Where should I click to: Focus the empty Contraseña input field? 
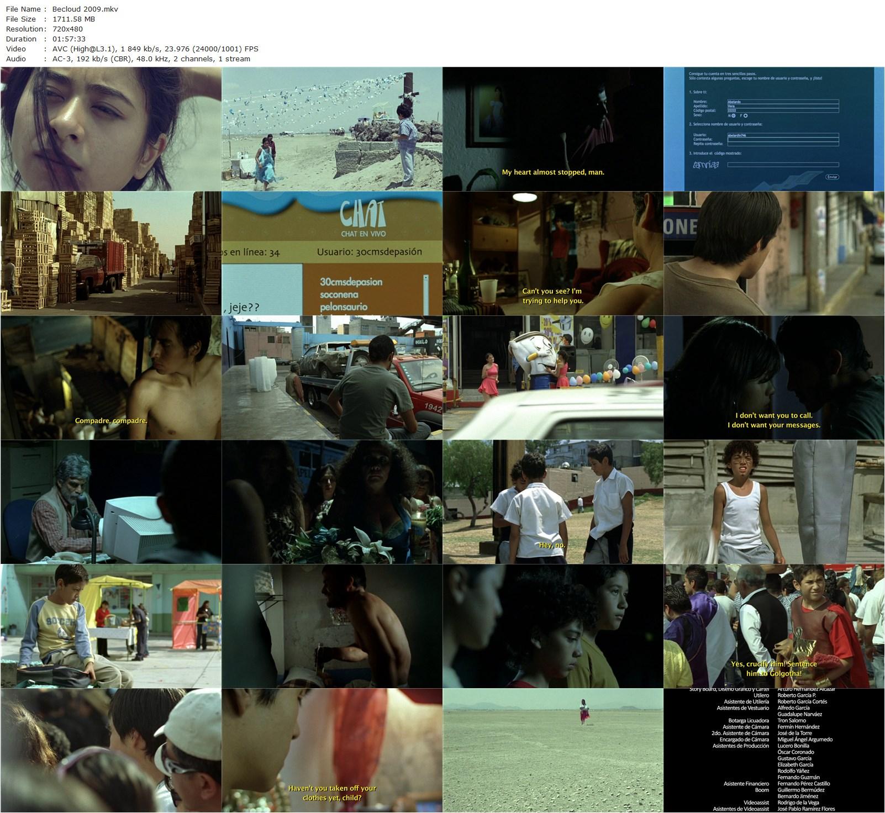[783, 140]
